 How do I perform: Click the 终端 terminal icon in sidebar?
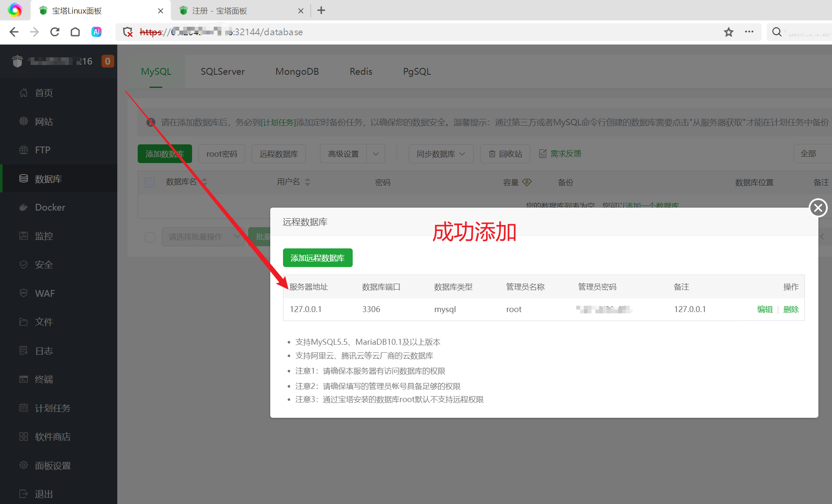[x=24, y=379]
